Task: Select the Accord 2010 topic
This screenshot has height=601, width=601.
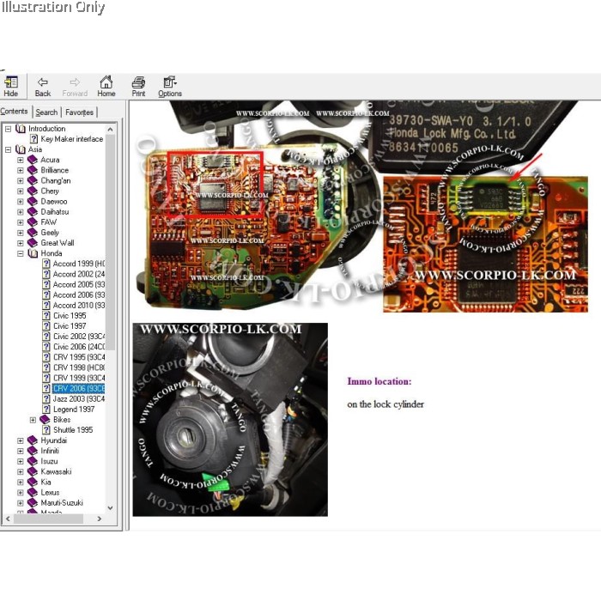Action: pyautogui.click(x=78, y=306)
